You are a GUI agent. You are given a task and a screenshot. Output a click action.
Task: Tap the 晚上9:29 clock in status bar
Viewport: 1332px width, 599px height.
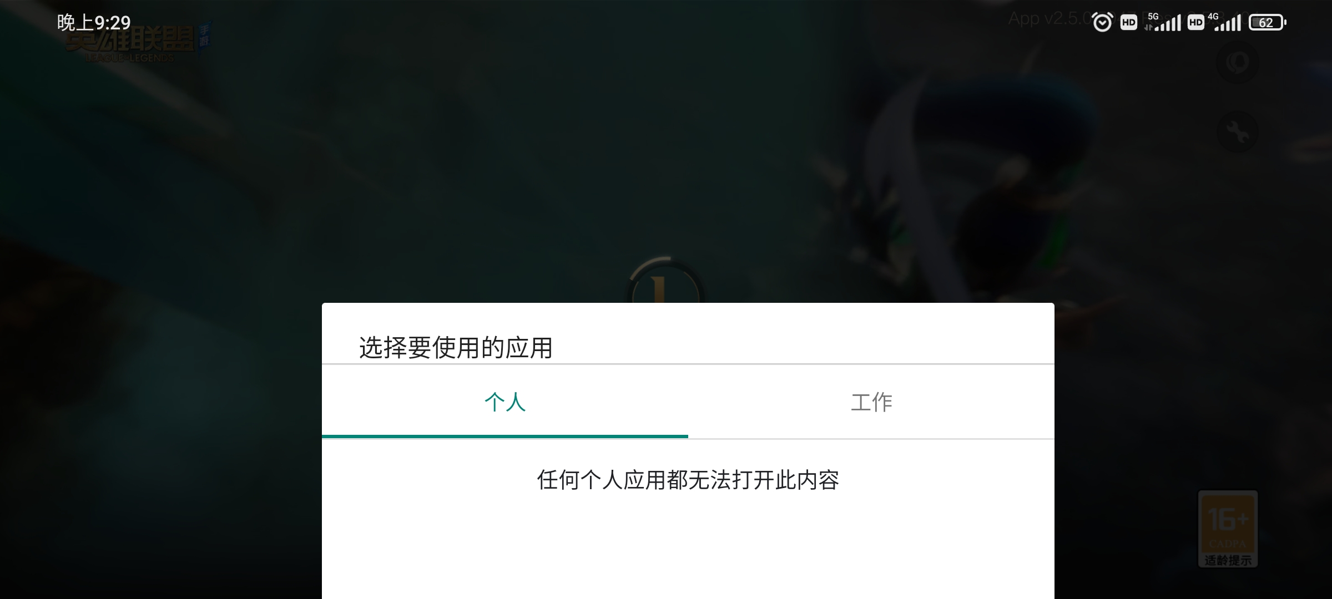coord(94,23)
